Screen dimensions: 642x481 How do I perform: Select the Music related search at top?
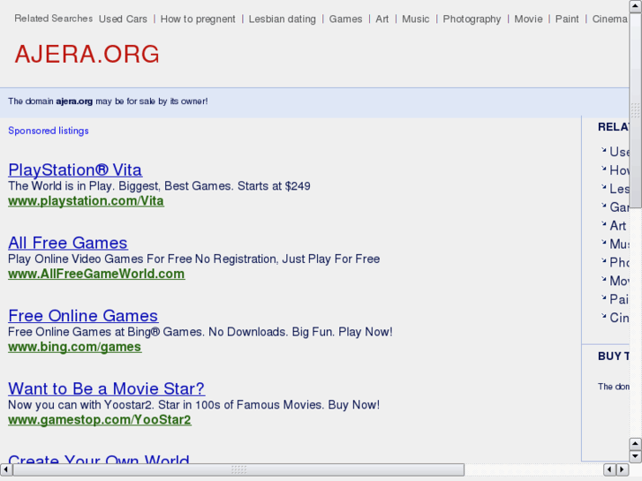pos(416,19)
